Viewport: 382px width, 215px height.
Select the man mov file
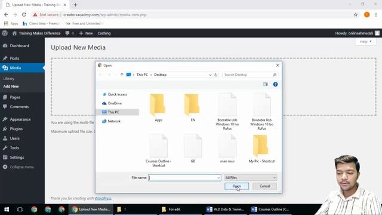[227, 148]
